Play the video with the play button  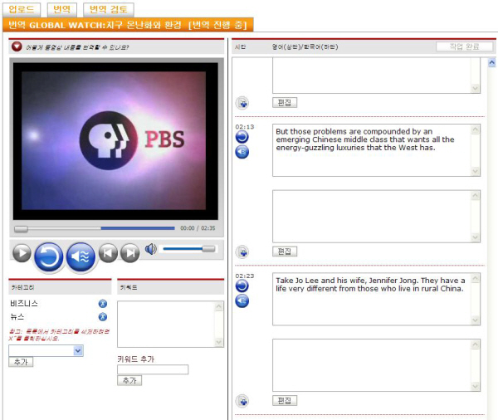tap(22, 253)
